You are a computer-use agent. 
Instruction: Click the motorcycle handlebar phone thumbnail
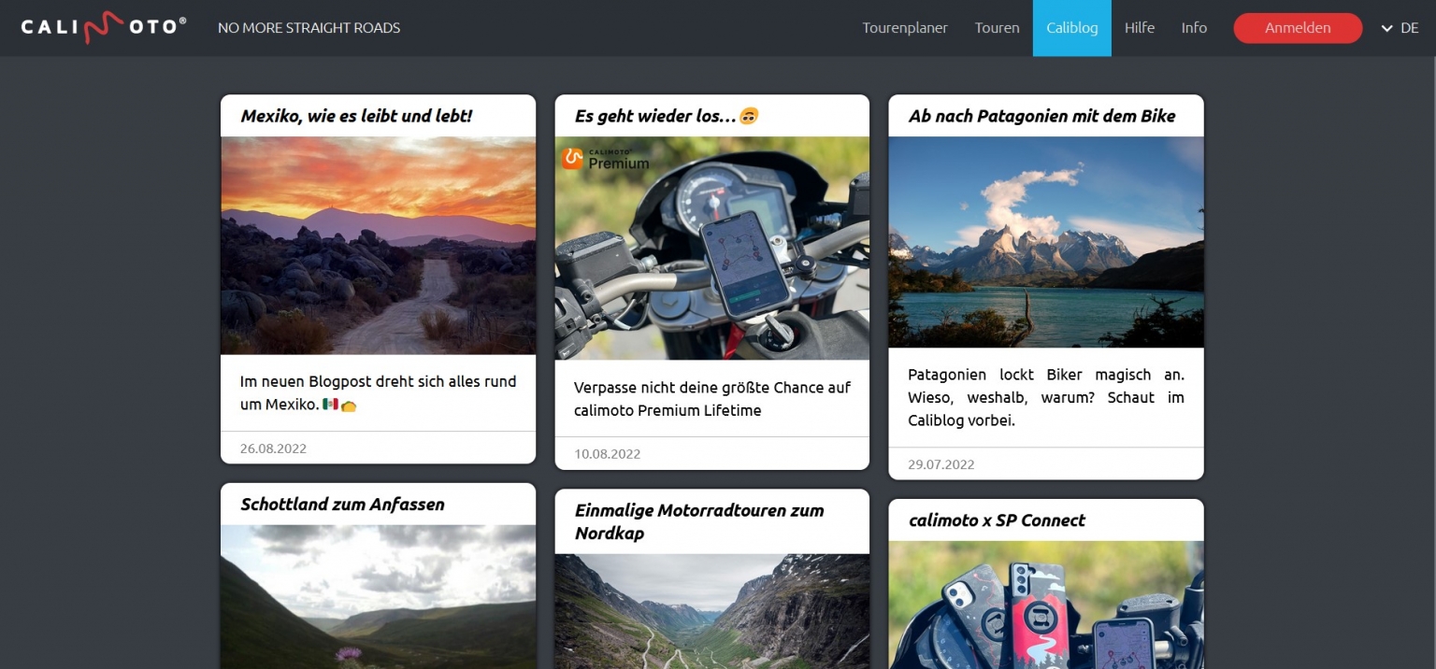coord(711,249)
